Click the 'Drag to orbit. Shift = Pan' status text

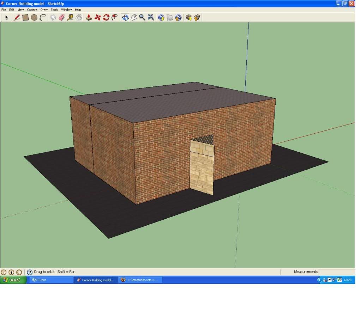pyautogui.click(x=55, y=272)
